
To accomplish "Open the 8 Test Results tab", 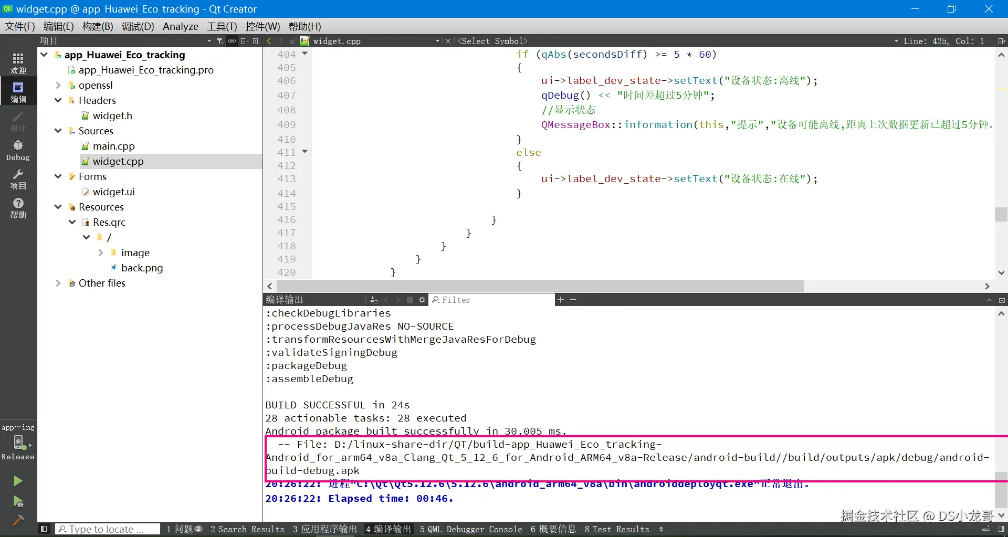I will 617,529.
